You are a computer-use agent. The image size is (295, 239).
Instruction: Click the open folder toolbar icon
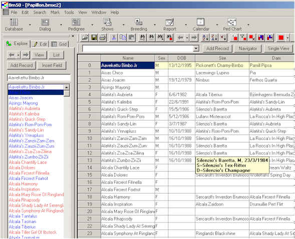[85, 37]
